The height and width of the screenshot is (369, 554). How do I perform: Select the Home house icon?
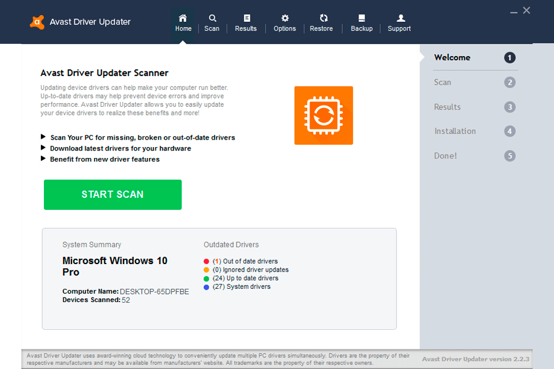pyautogui.click(x=183, y=18)
